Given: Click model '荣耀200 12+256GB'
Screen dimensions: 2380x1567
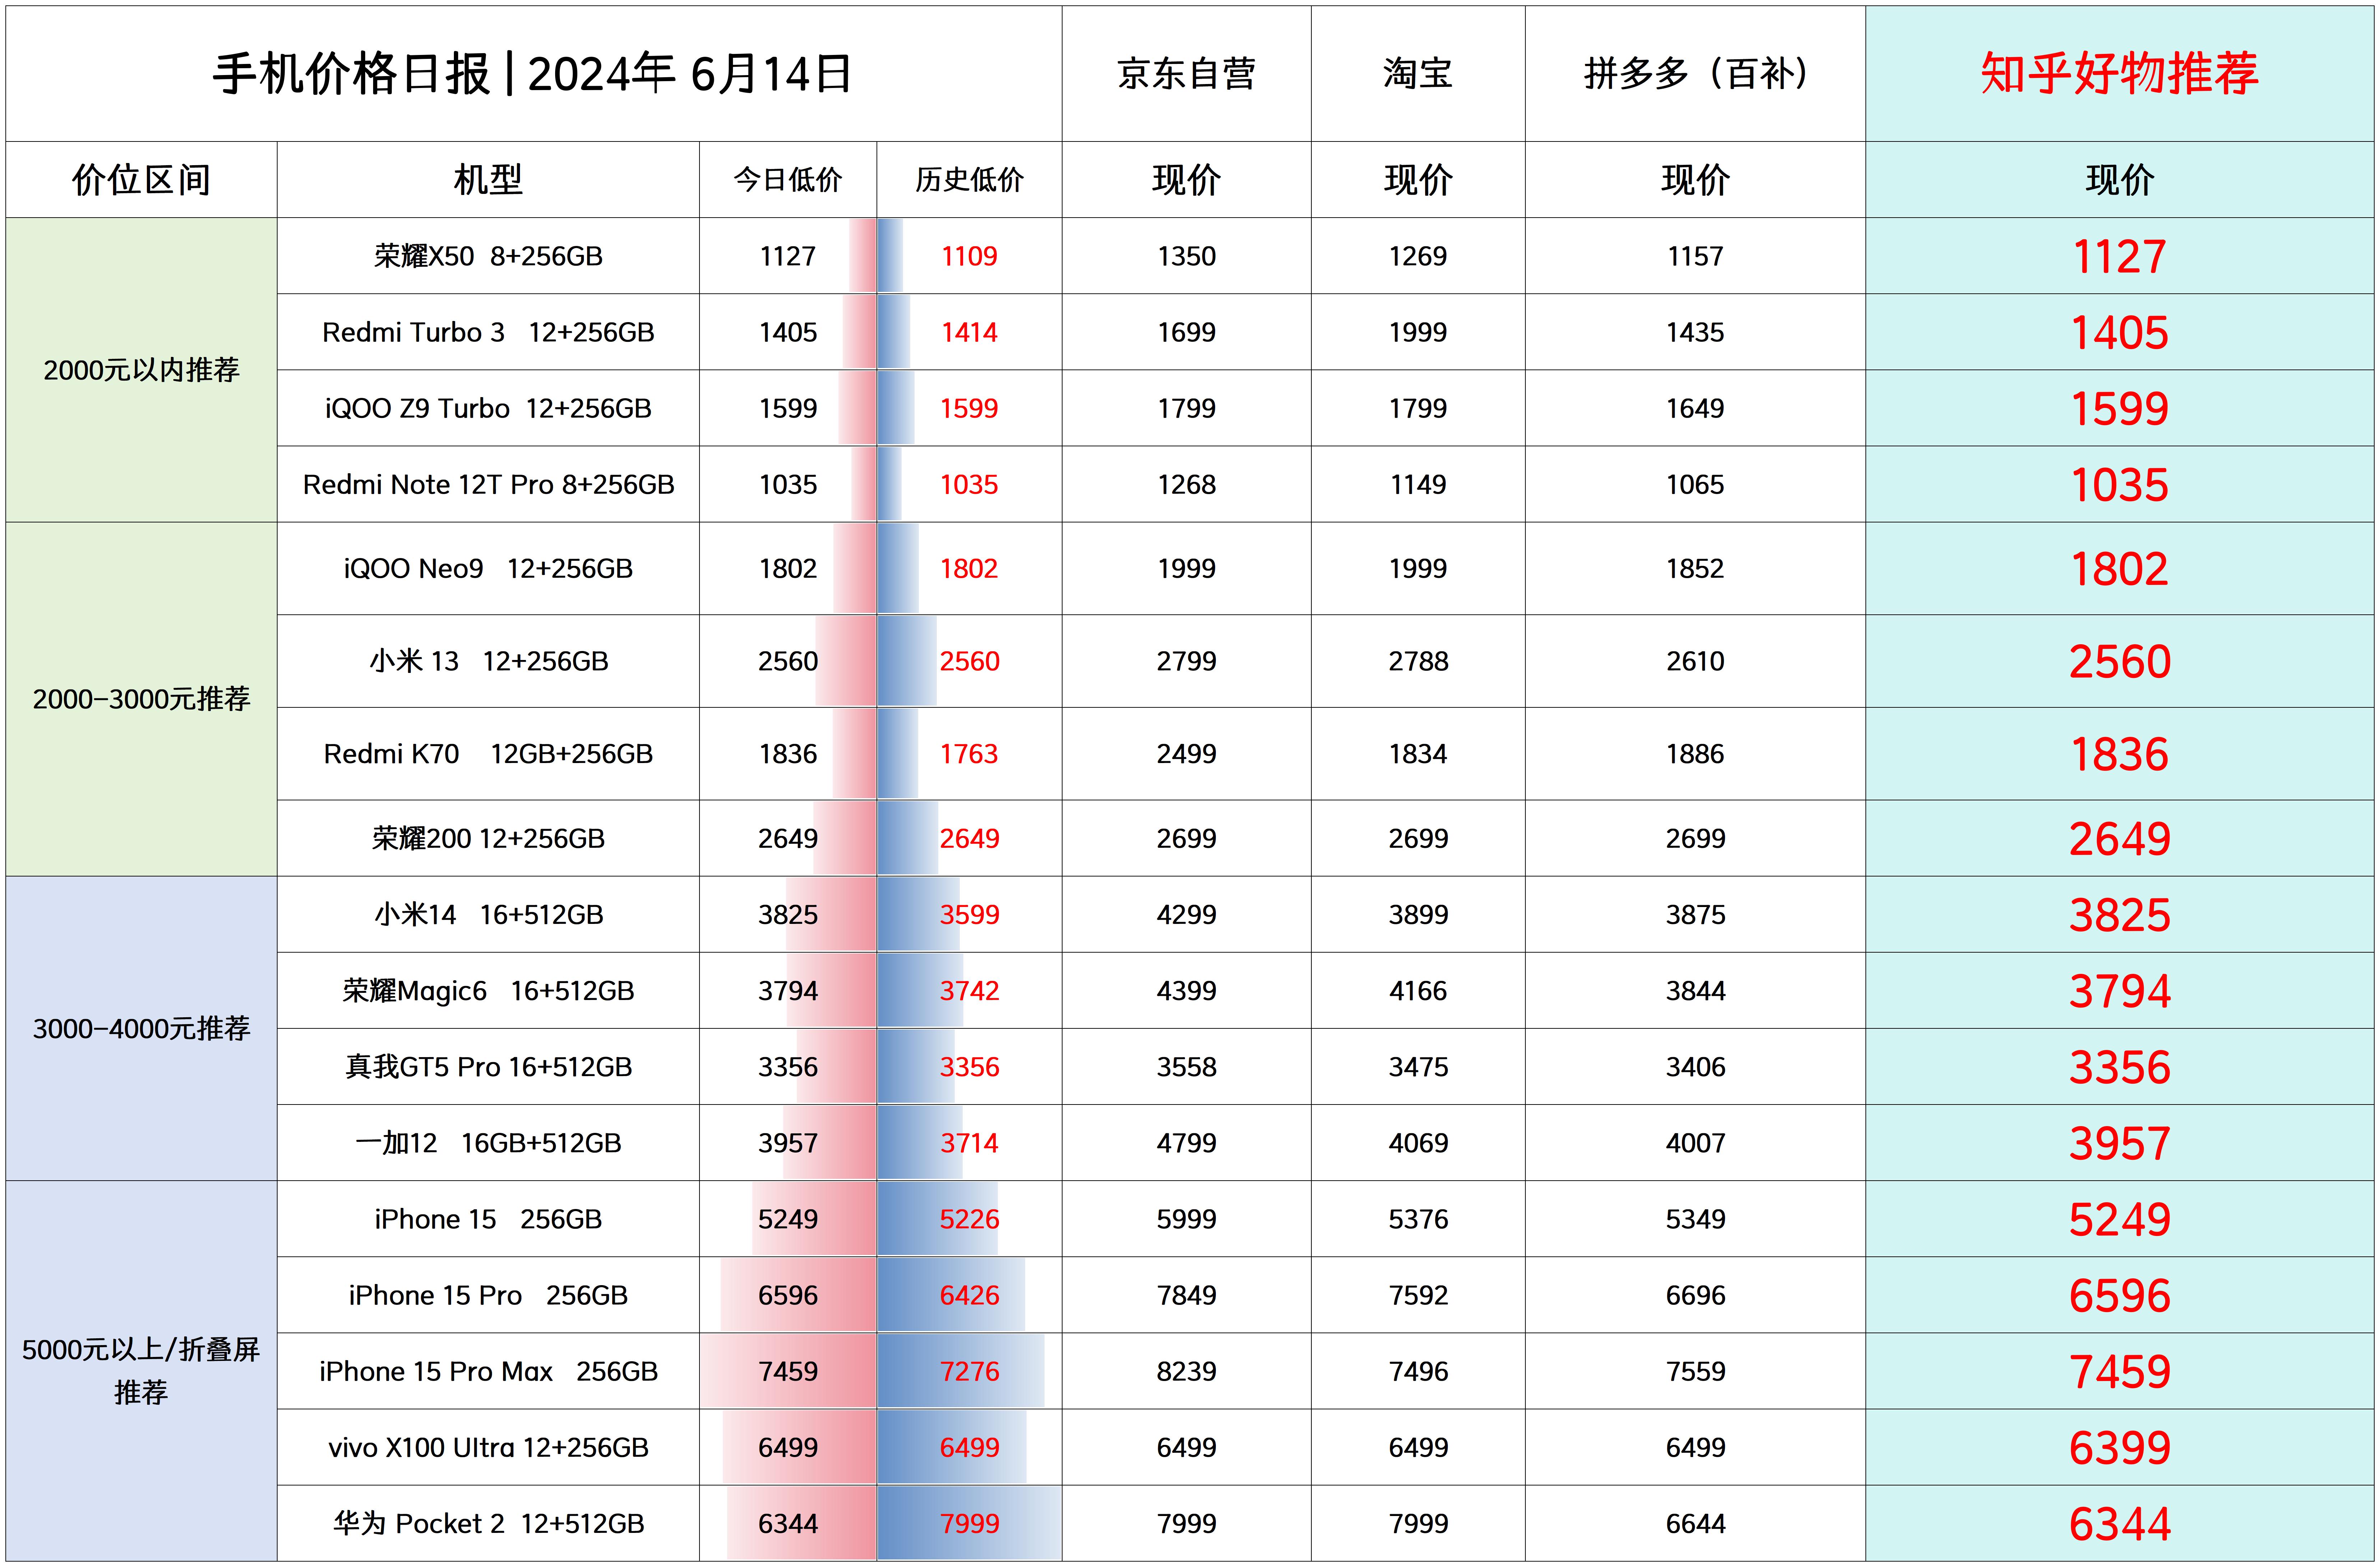Looking at the screenshot, I should [488, 838].
